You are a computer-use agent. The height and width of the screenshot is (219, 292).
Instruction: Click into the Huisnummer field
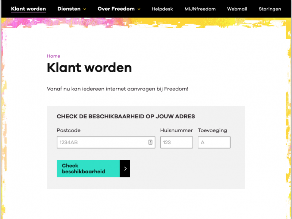[176, 142]
